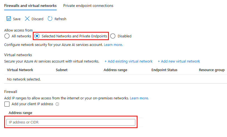Click the info icon beside client IP
The width and height of the screenshot is (227, 137).
click(x=57, y=104)
